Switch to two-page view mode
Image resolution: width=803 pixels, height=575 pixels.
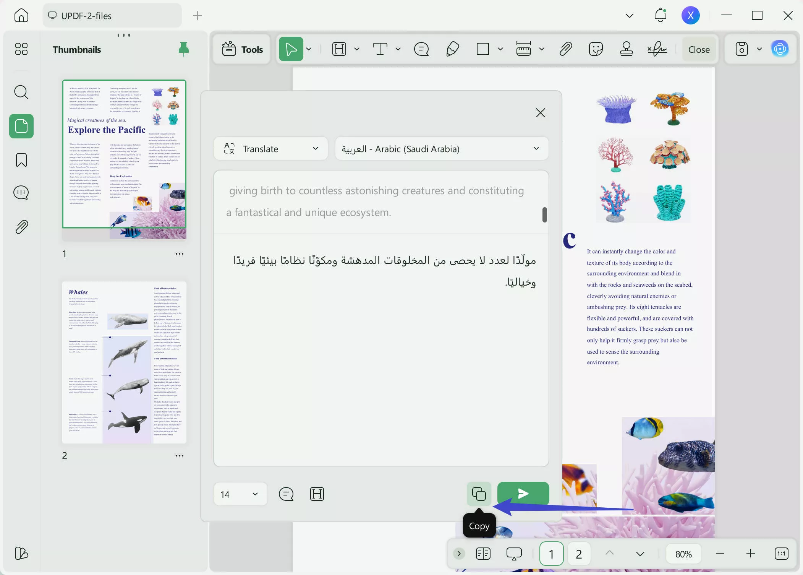click(x=482, y=553)
